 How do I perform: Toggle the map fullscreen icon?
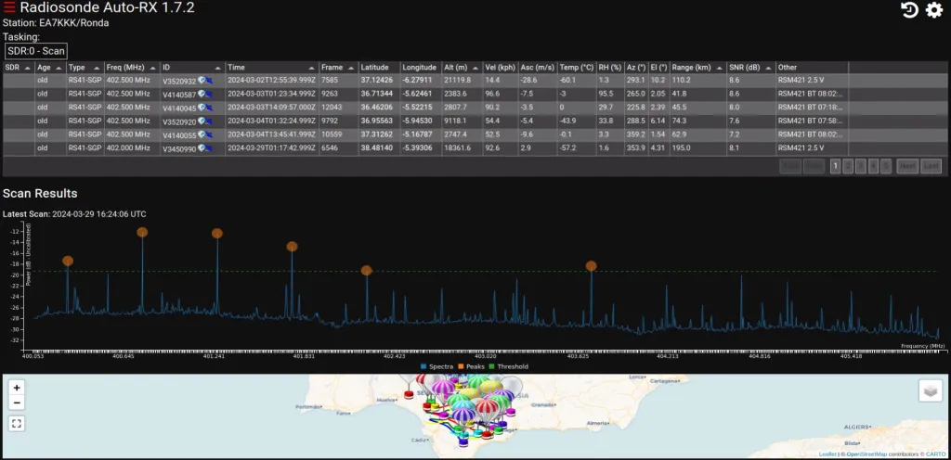pos(17,424)
